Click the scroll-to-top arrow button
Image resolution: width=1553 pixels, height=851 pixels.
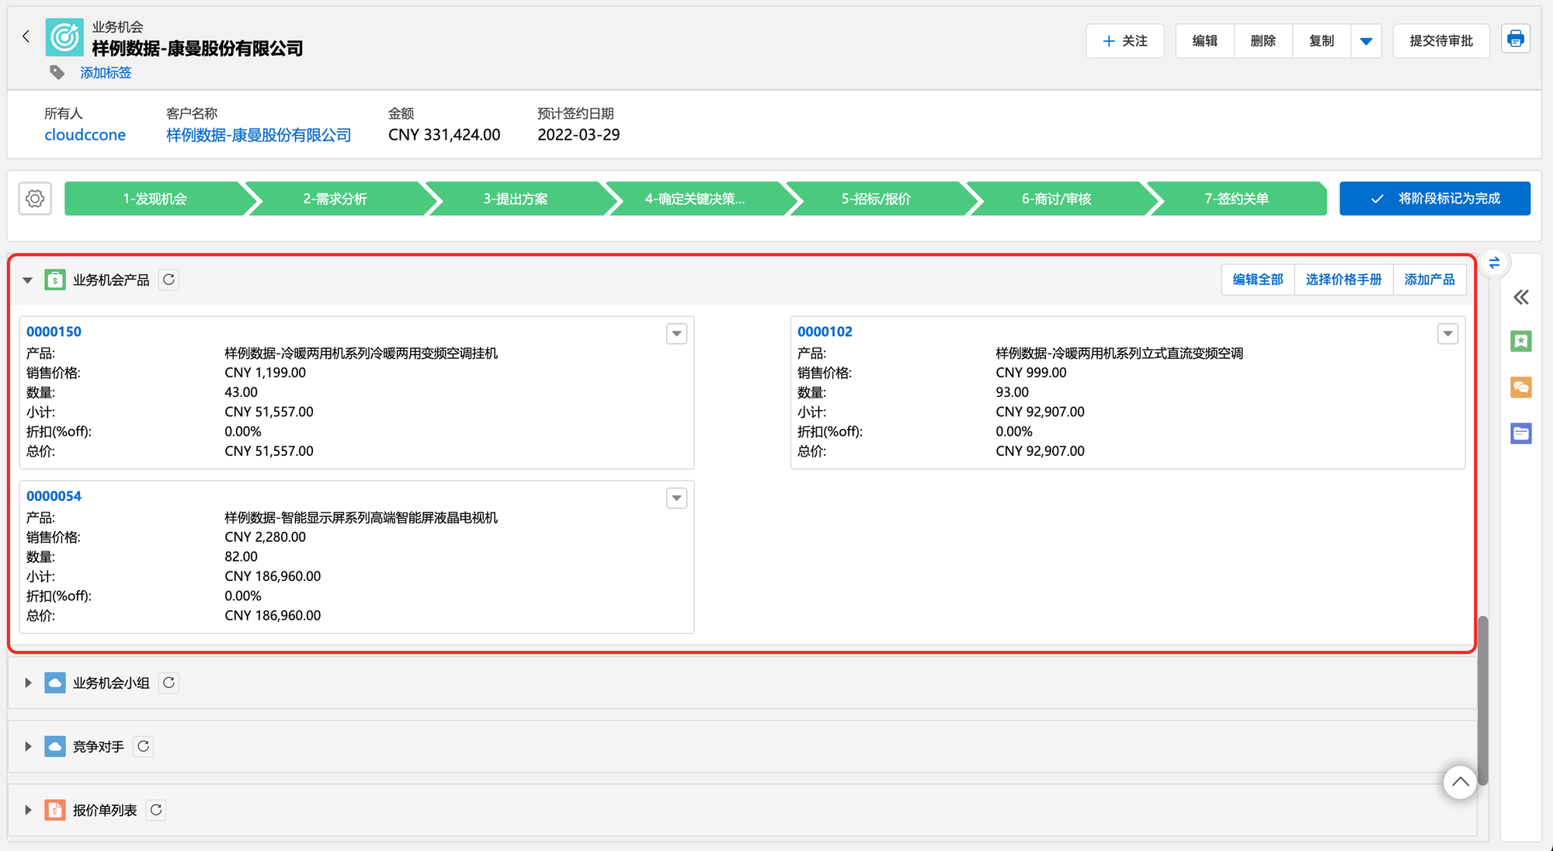pos(1459,781)
